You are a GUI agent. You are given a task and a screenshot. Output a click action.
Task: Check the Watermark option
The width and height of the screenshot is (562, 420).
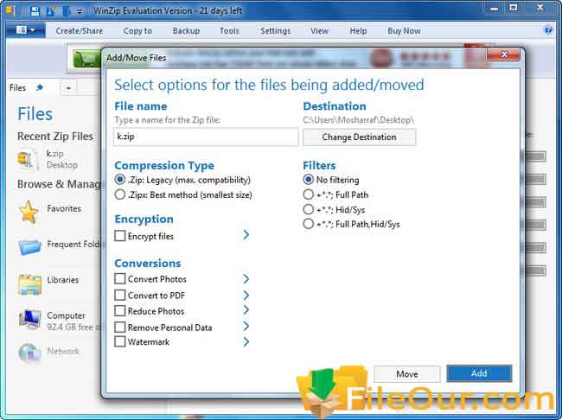pos(119,341)
